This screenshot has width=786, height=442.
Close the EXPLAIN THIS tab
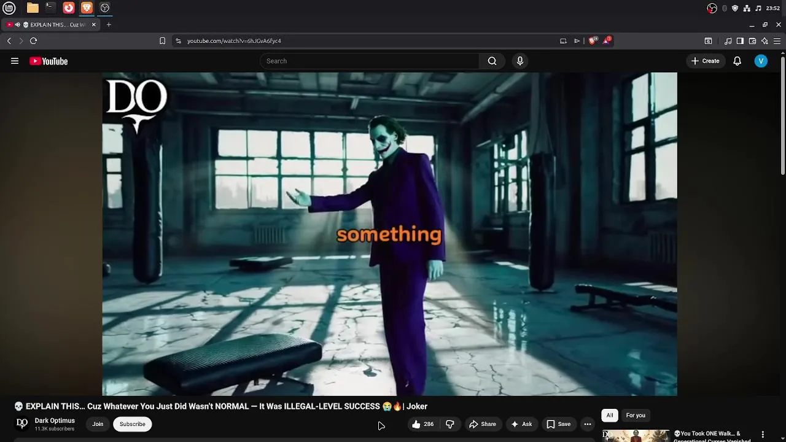tap(94, 25)
